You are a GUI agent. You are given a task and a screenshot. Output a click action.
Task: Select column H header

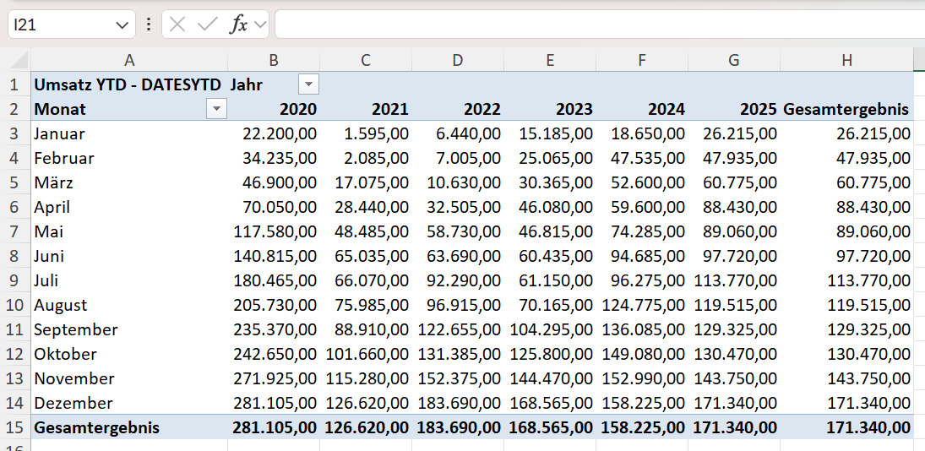coord(846,60)
